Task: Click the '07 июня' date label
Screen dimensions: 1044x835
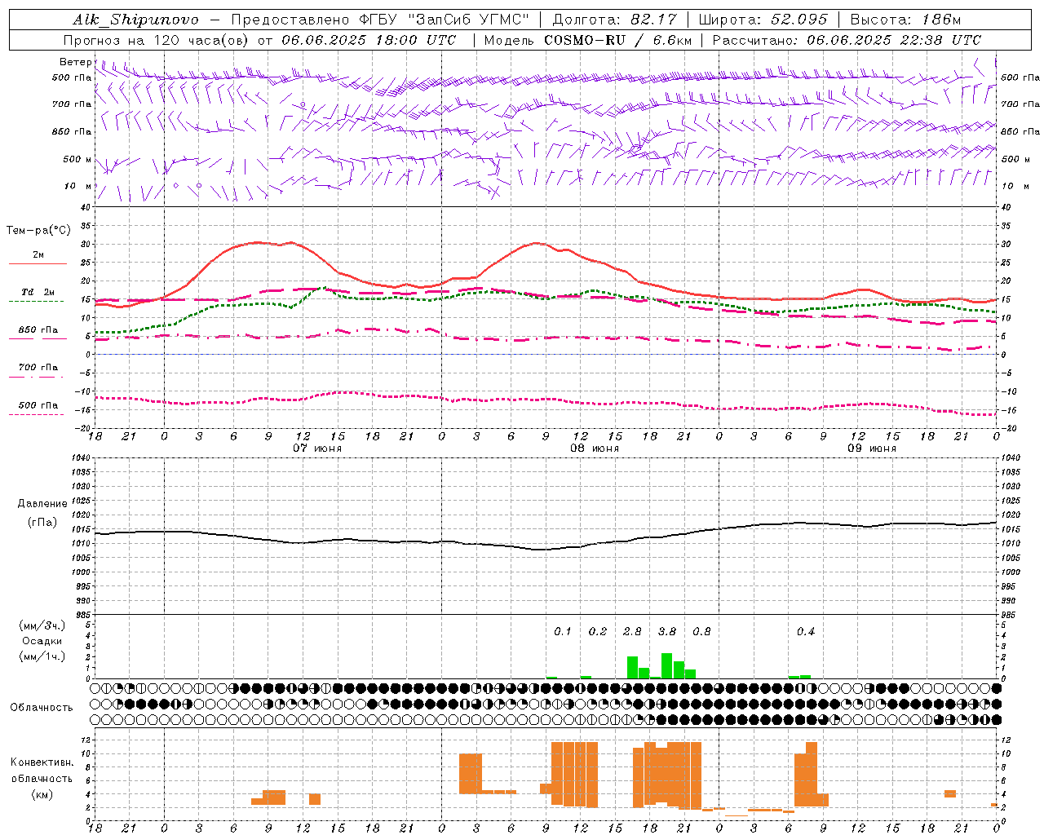Action: (x=316, y=448)
